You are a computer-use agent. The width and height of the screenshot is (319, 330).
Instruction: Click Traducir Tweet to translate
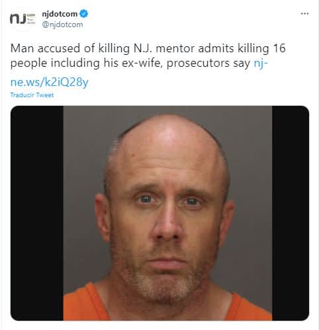[x=32, y=95]
